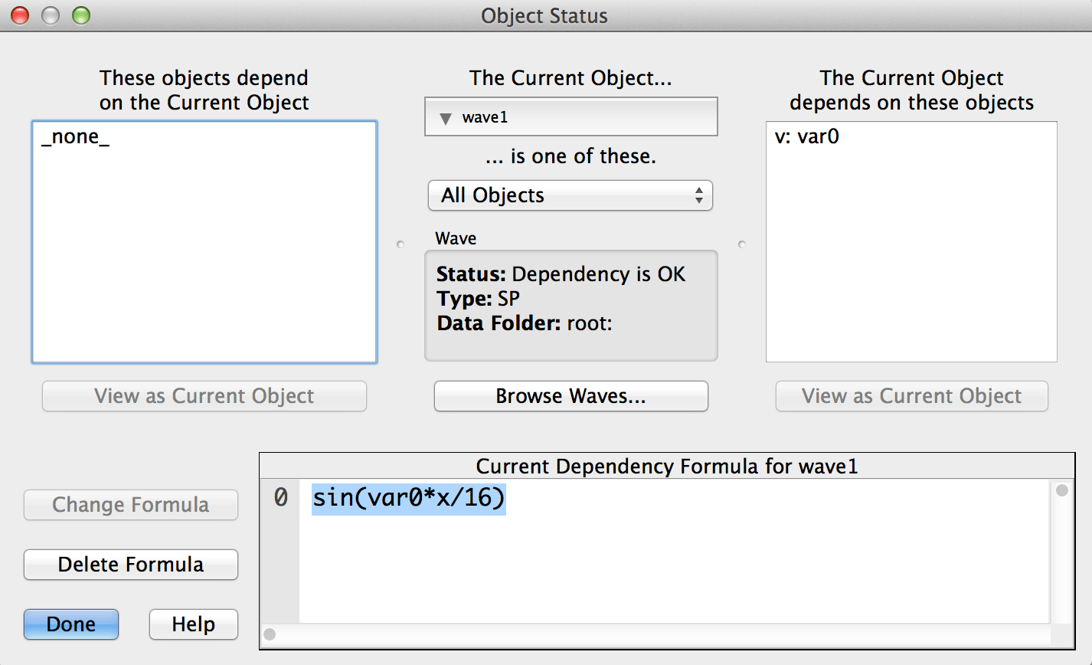Screen dimensions: 1092x665
Task: Click the small divider dot right of Wave info
Action: coord(741,244)
